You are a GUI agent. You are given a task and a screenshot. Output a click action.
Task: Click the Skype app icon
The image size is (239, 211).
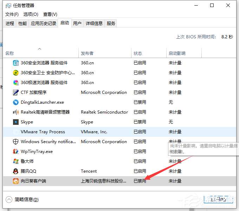coord(16,122)
